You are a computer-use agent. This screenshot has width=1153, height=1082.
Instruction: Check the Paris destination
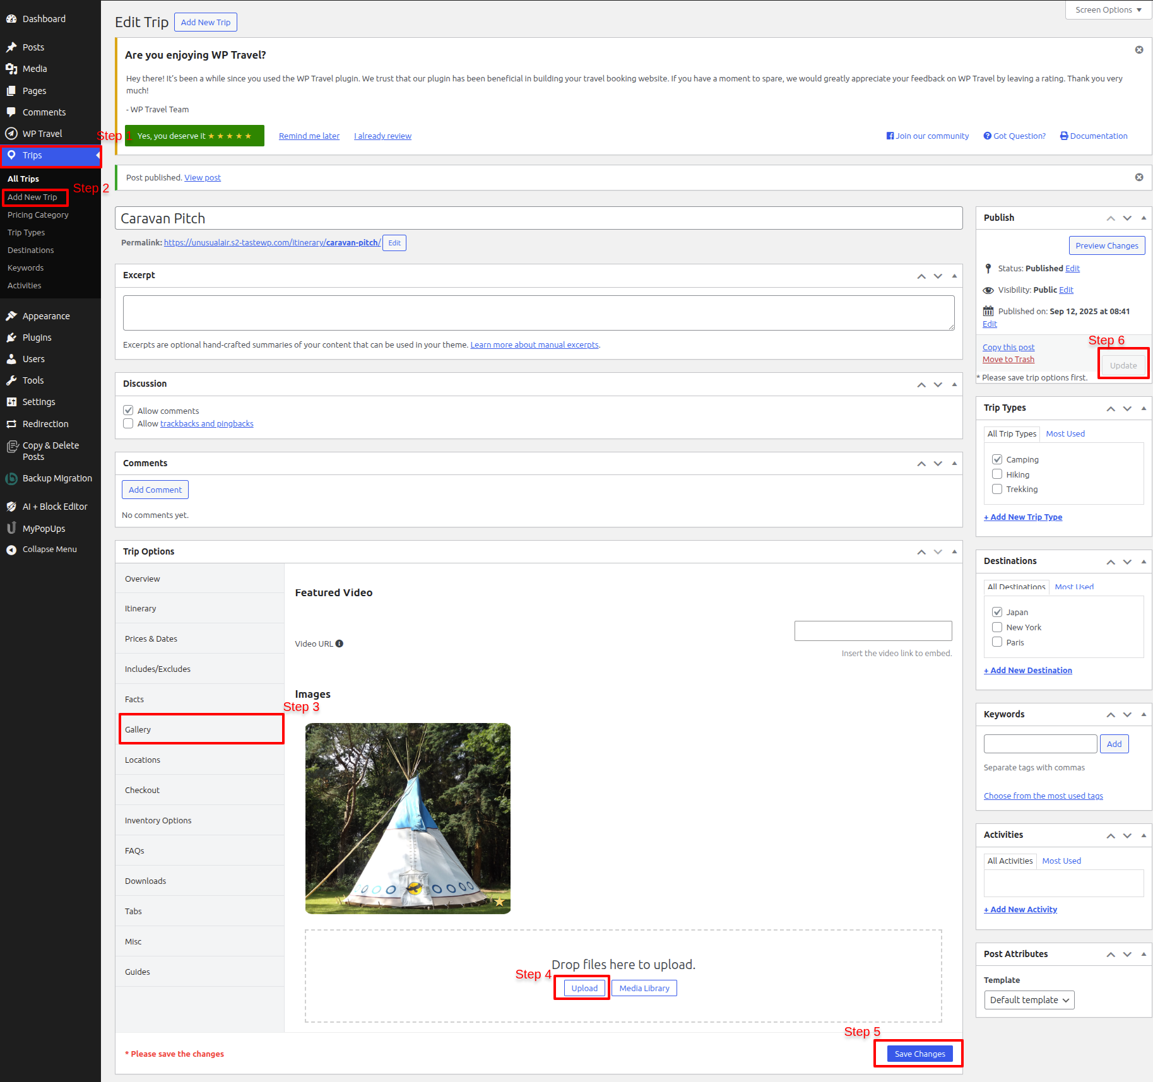(x=997, y=642)
